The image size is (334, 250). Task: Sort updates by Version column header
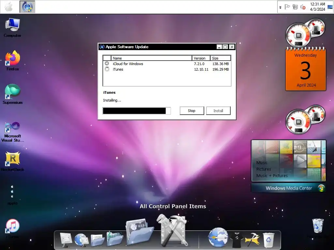(201, 58)
